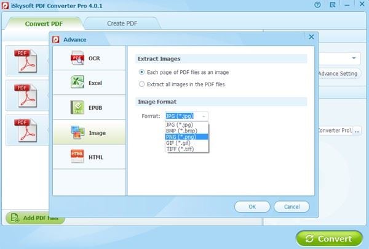Viewport: 369px width, 249px height.
Task: Select the third PDF file thumbnail
Action: [25, 130]
